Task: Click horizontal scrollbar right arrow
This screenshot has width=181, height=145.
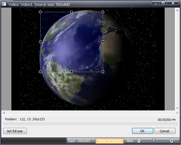Action: (x=177, y=113)
